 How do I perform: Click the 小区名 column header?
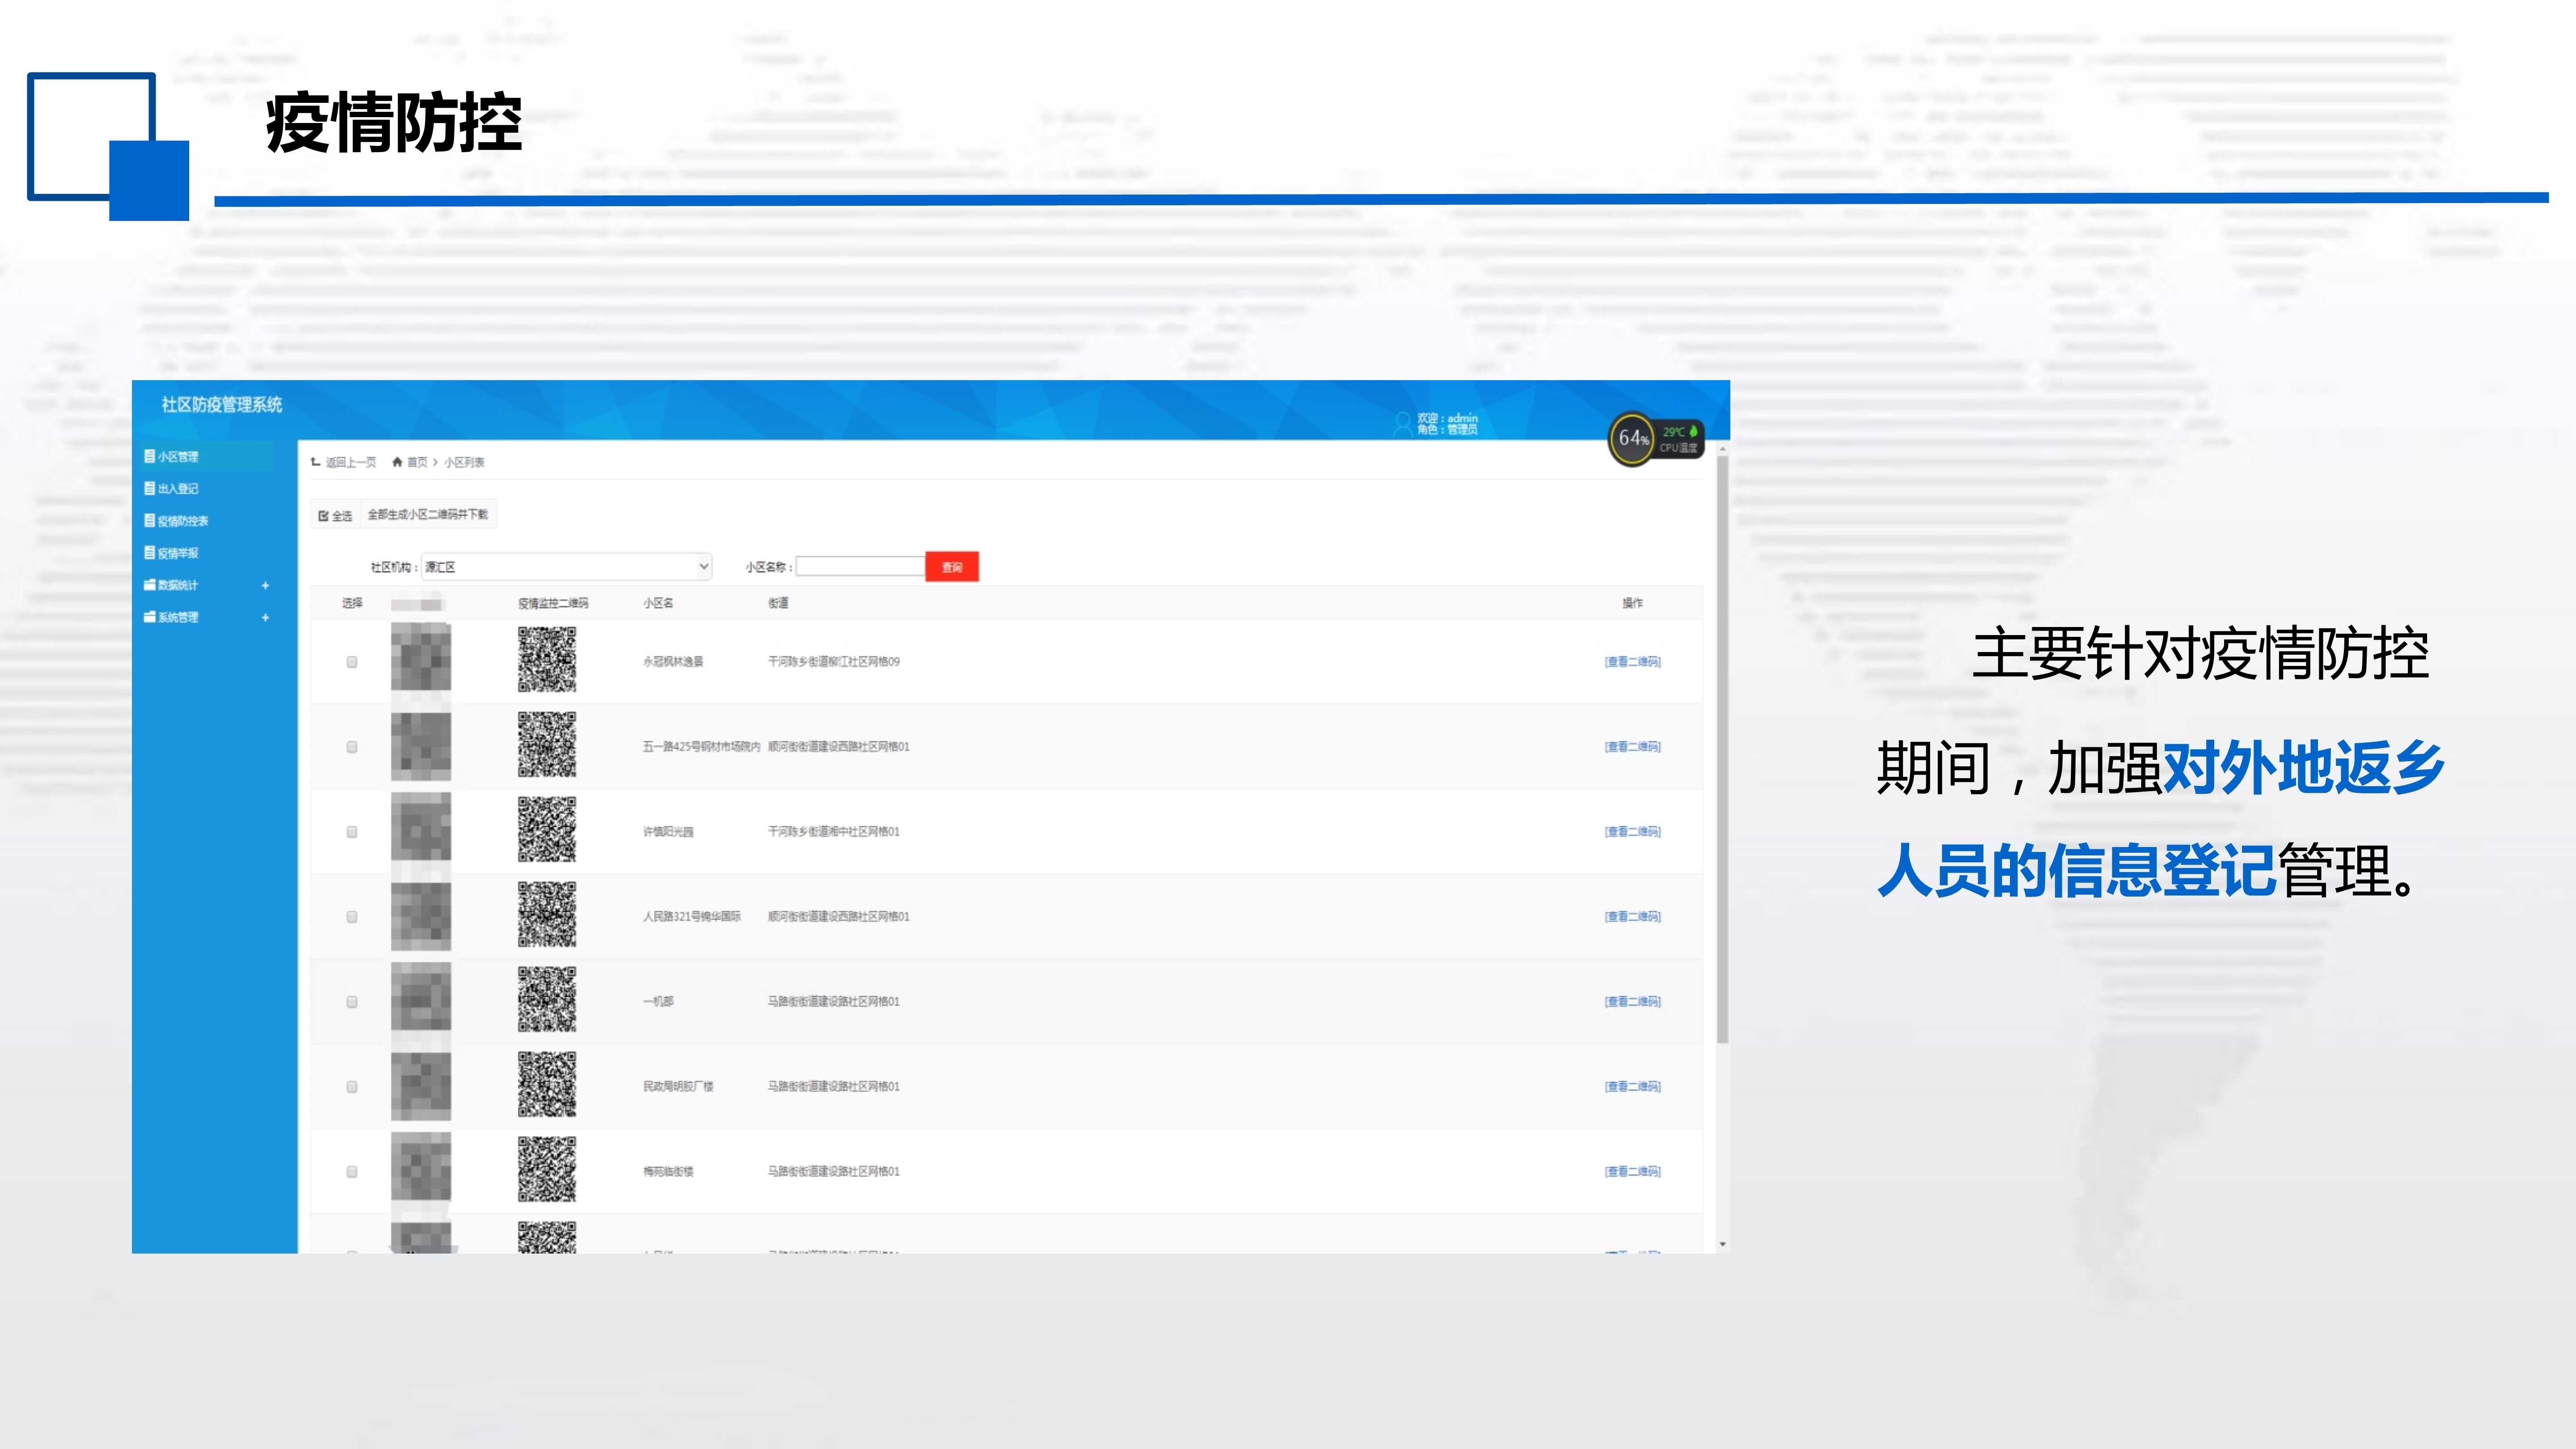point(658,603)
